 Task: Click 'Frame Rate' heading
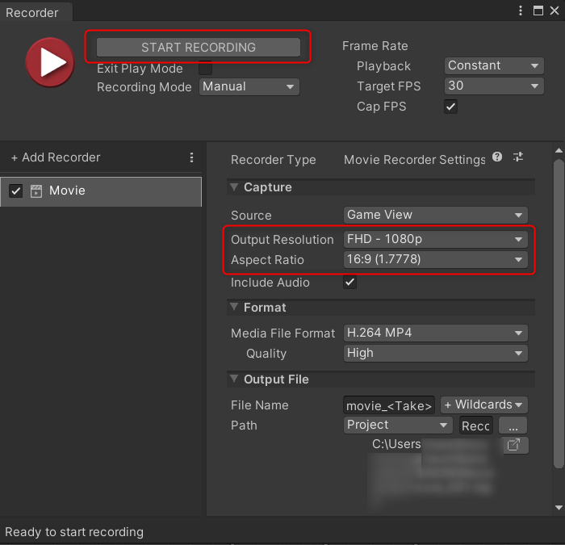[x=375, y=46]
